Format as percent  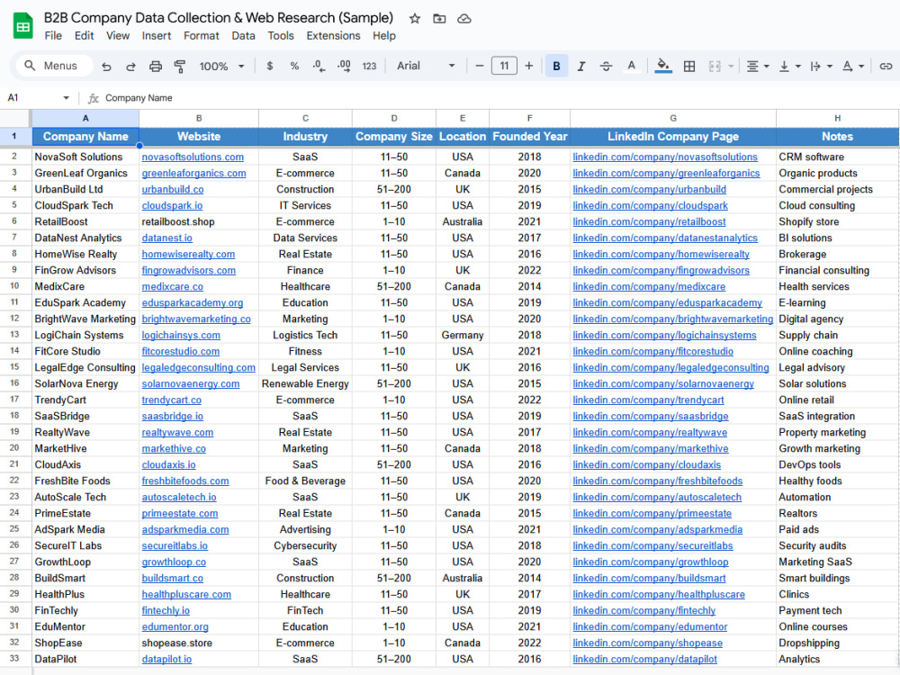294,66
